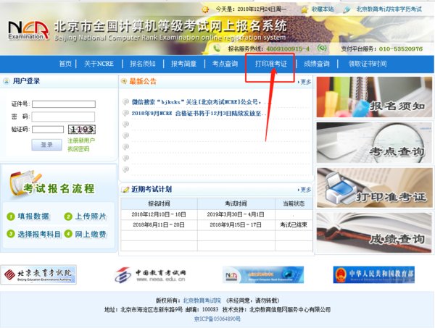Click the 考点查询 magnifier banner image
435x328 pixels.
pos(374,143)
